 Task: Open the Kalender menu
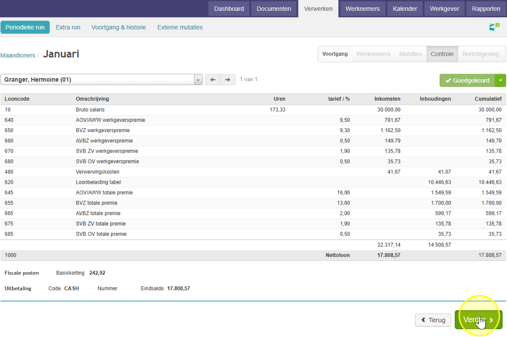pyautogui.click(x=405, y=9)
